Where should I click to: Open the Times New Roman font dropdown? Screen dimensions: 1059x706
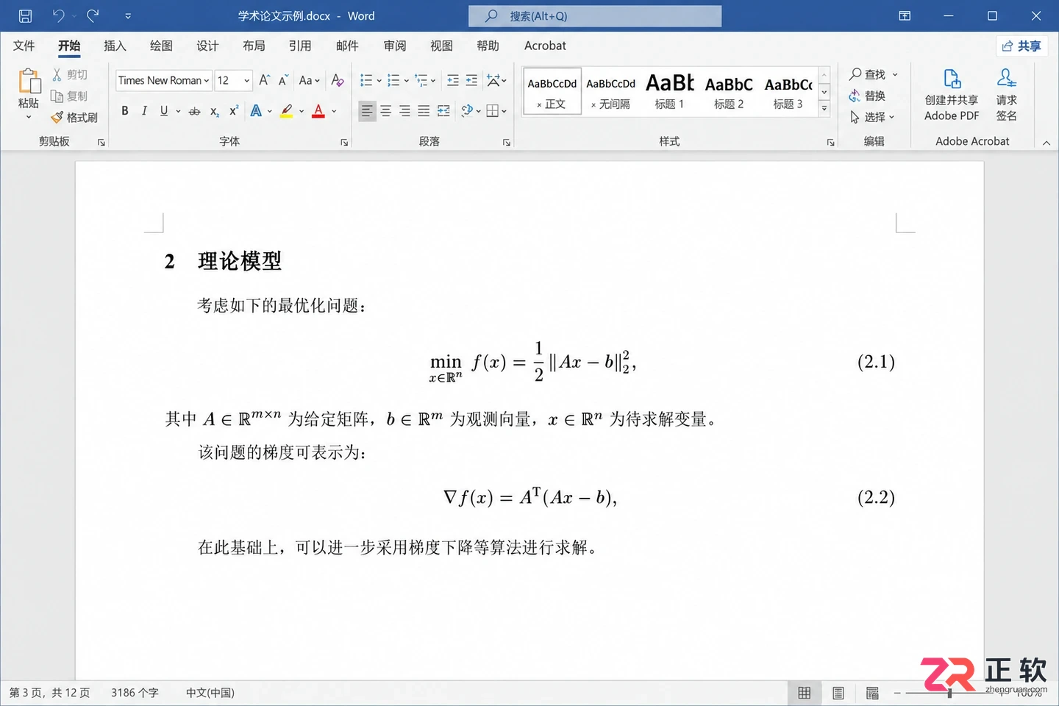point(207,80)
